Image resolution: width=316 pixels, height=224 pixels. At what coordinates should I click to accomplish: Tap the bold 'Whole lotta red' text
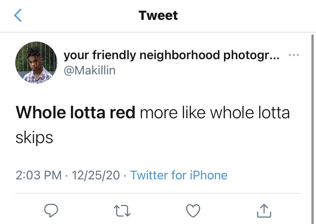[x=75, y=113]
